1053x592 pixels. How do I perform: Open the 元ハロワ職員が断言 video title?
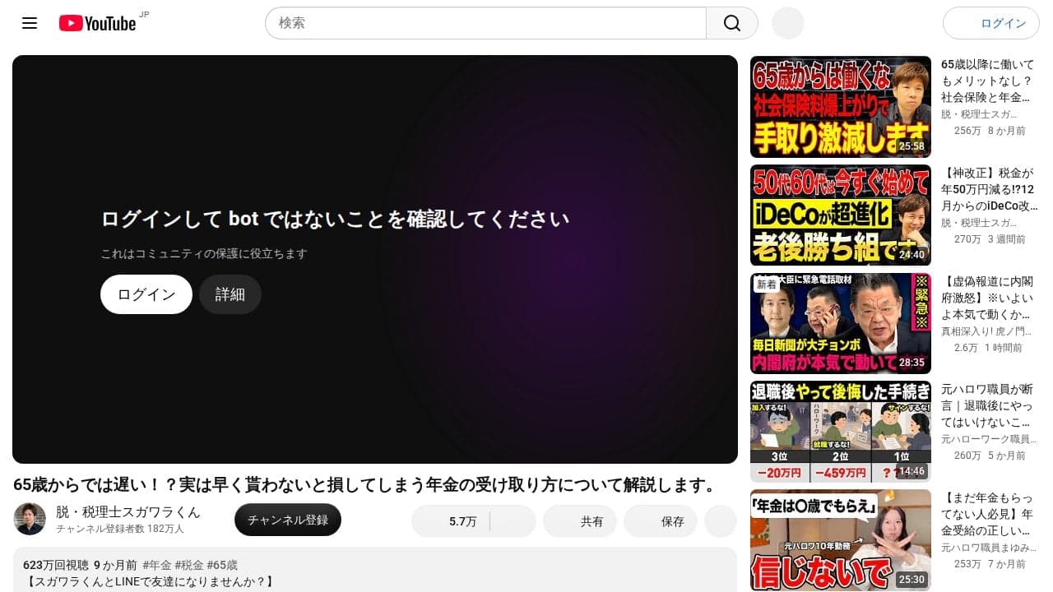pyautogui.click(x=987, y=406)
